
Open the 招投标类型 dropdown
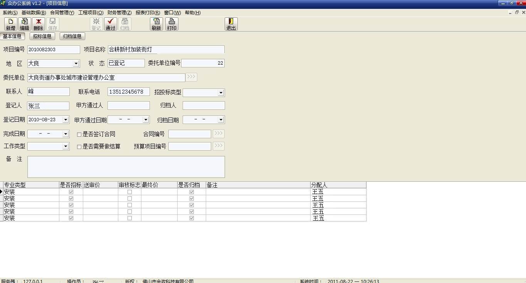click(220, 93)
